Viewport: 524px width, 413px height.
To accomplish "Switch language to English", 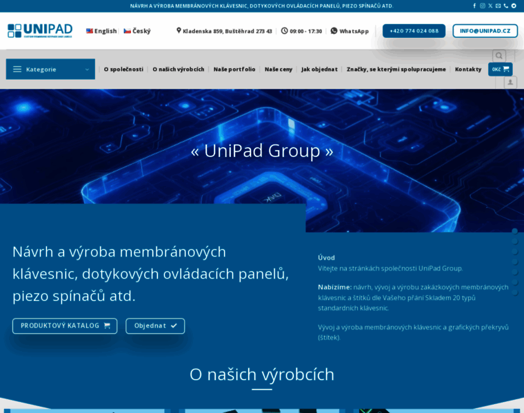I will pos(101,31).
